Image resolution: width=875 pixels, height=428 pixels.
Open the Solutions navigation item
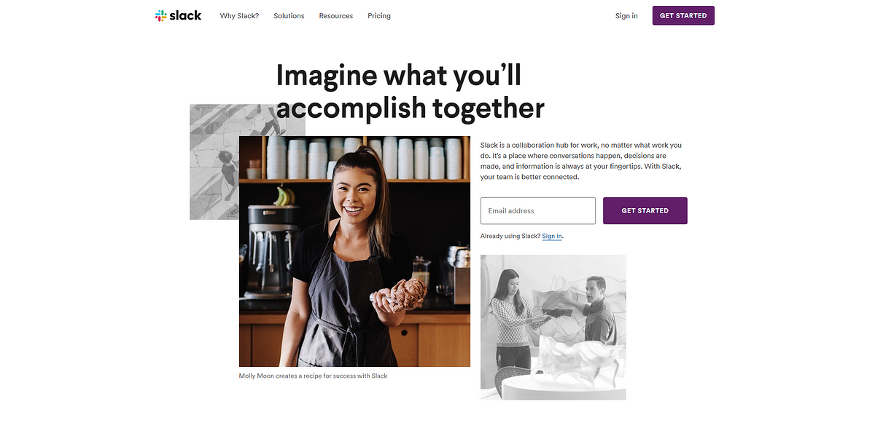(x=289, y=16)
